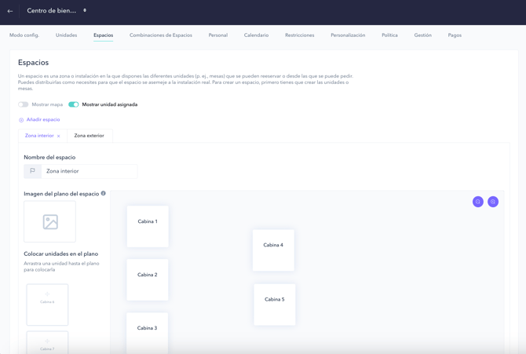
Task: Disable the Mostrar unidad asignada toggle
Action: point(74,104)
